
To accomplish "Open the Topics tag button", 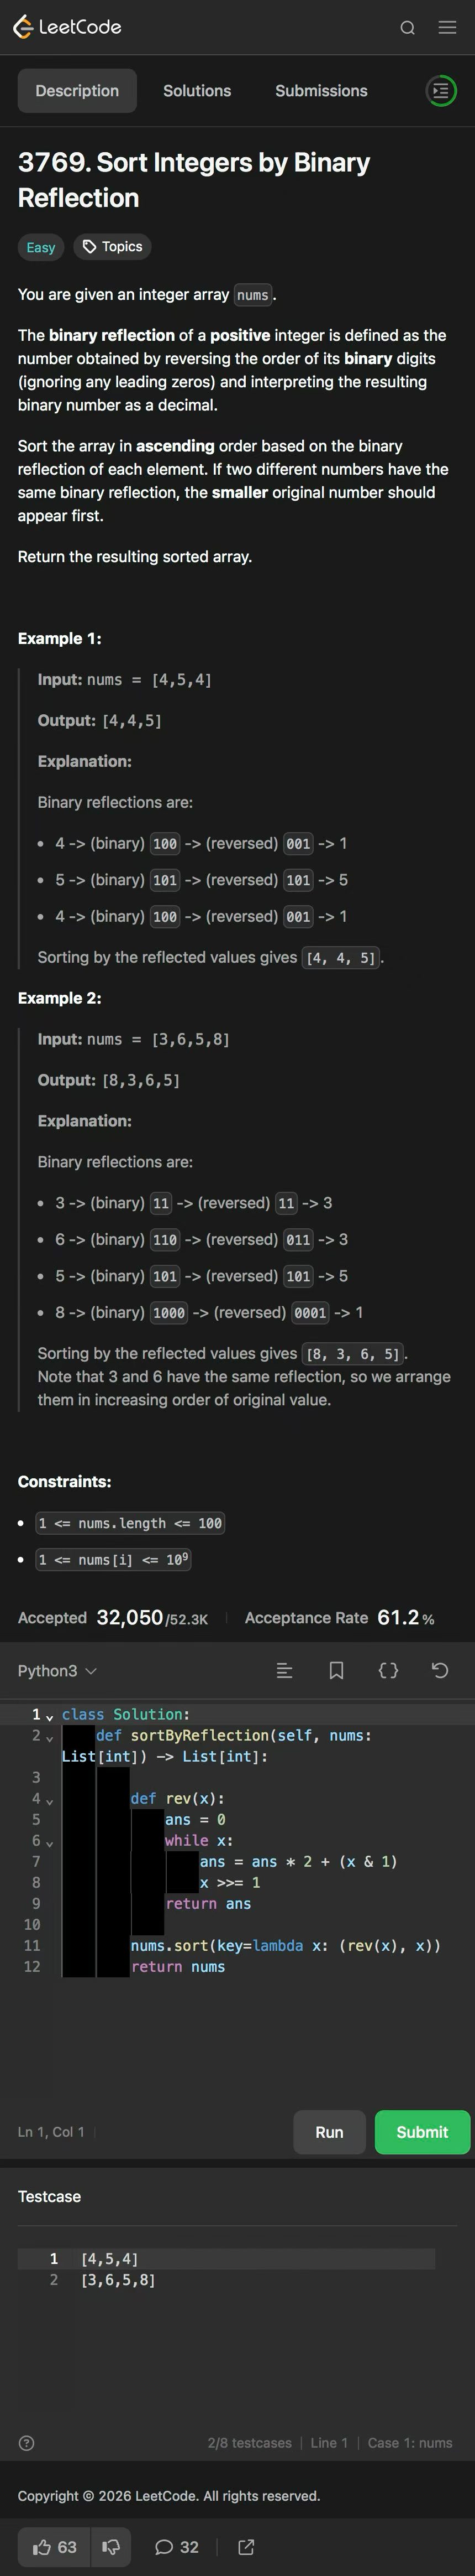I will 112,247.
